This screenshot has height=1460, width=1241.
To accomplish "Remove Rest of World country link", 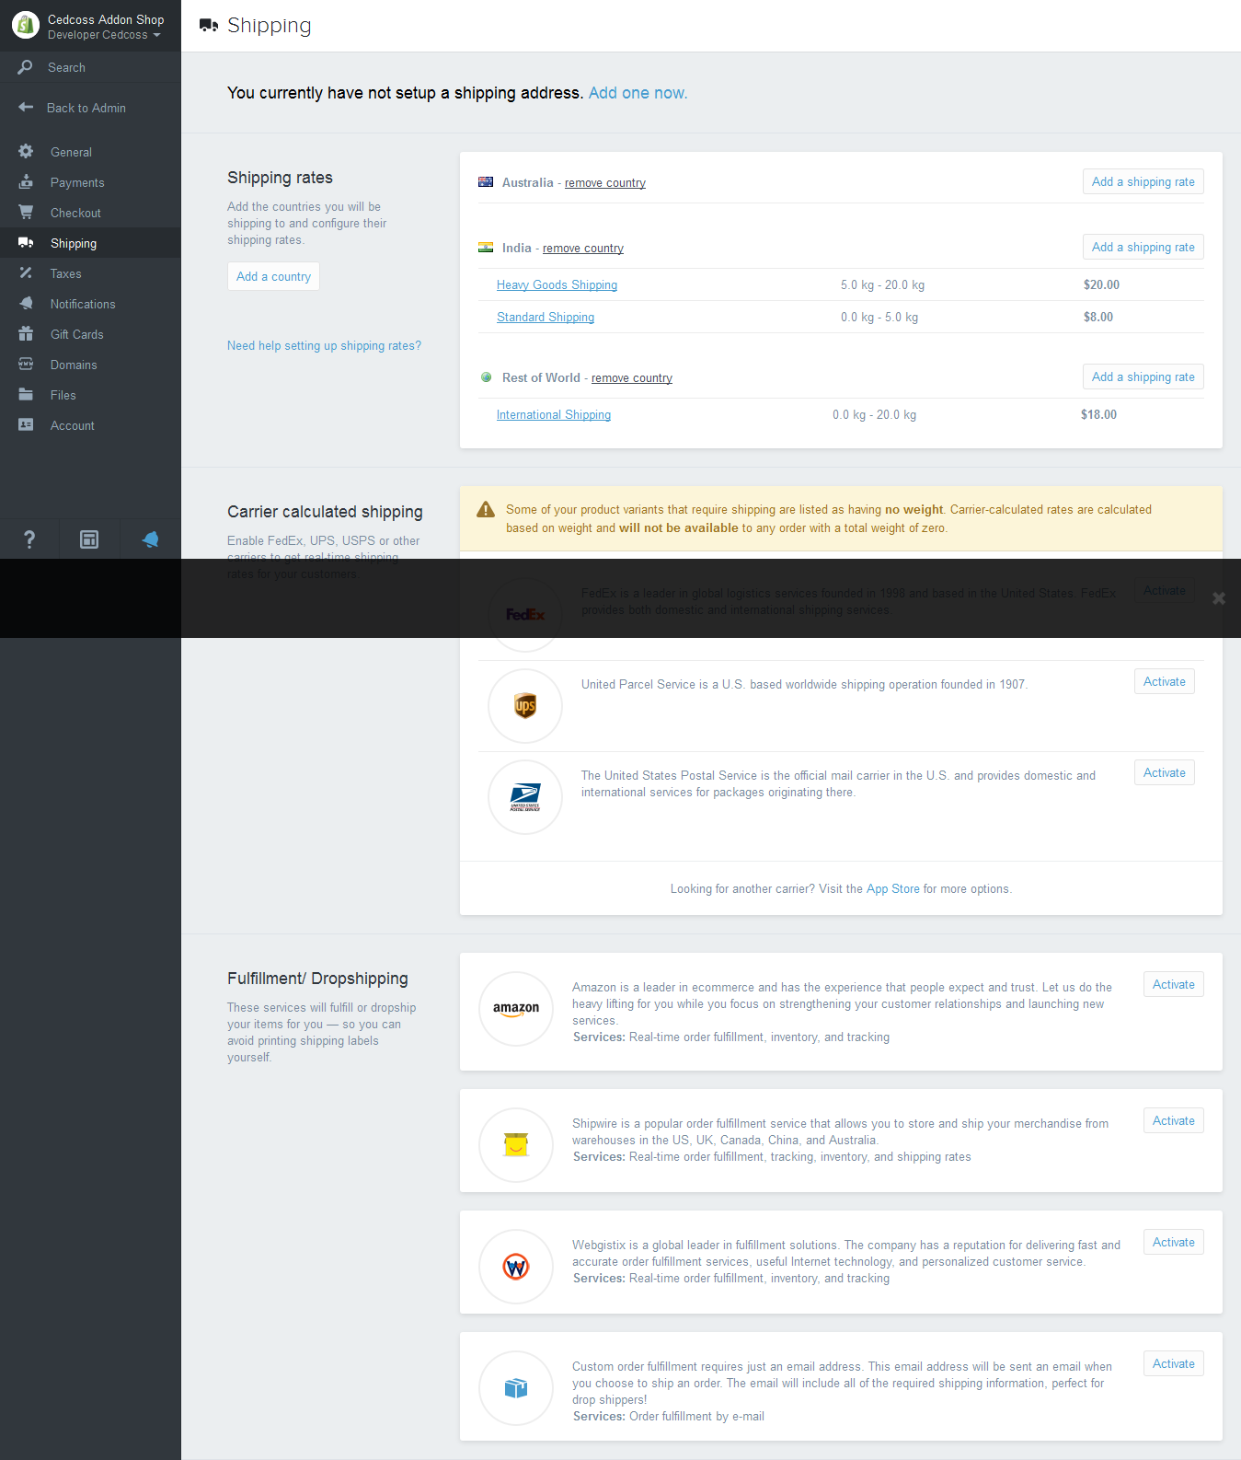I will [632, 378].
